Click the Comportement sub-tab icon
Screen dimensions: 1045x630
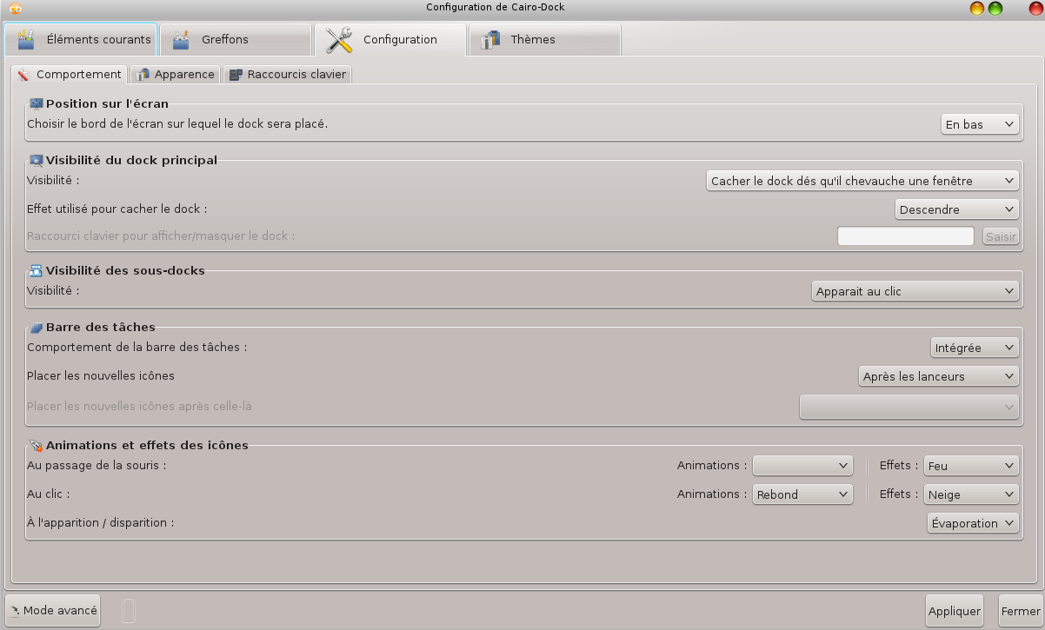click(23, 75)
